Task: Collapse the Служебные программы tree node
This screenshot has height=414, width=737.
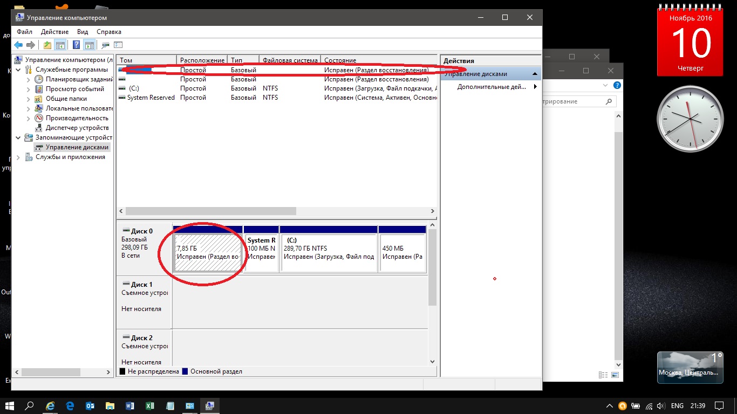Action: coord(19,70)
